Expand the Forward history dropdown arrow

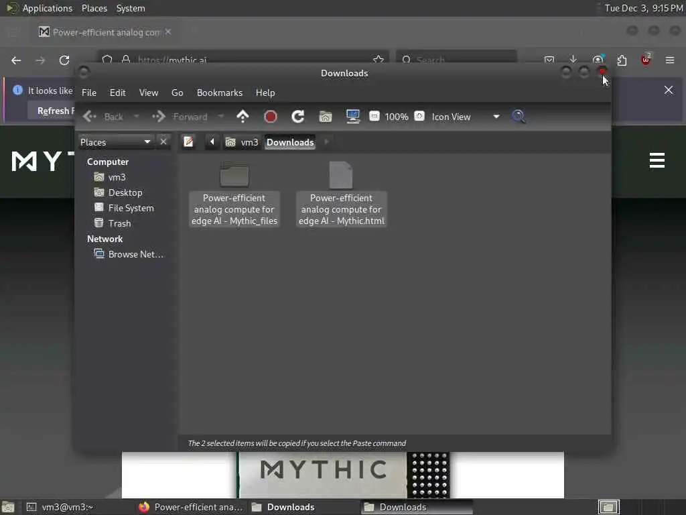[x=221, y=117]
